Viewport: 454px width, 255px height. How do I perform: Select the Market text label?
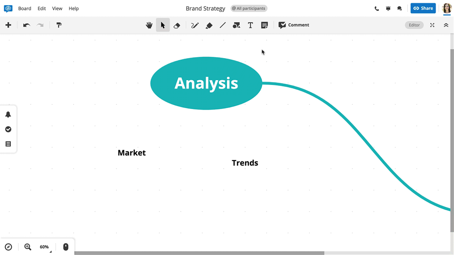click(132, 153)
